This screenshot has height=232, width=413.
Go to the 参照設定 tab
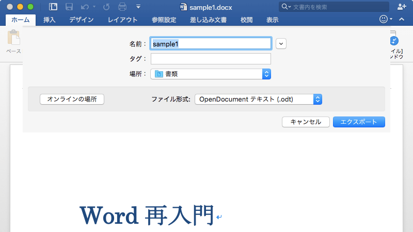click(x=164, y=20)
